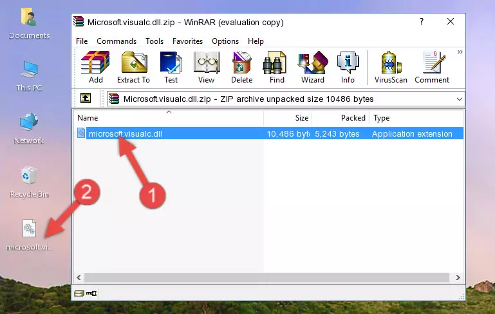The height and width of the screenshot is (314, 495).
Task: Click the drive icon in status bar
Action: (79, 293)
